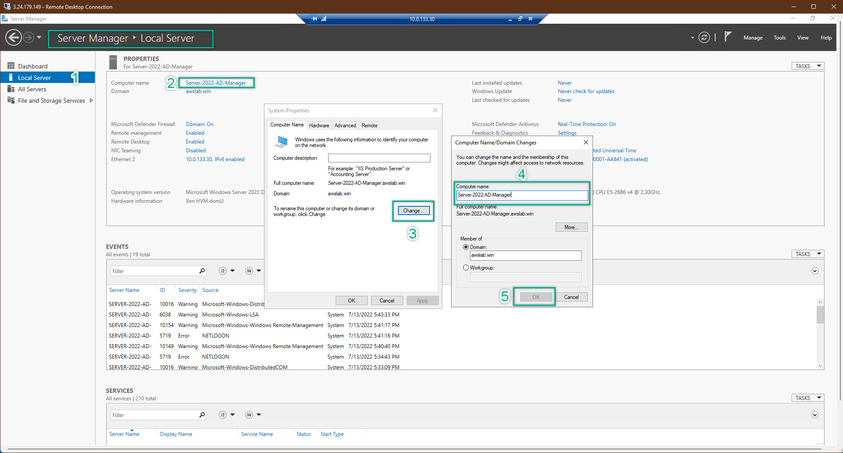The height and width of the screenshot is (453, 843).
Task: Click the Events filter search magnifier icon
Action: 202,271
